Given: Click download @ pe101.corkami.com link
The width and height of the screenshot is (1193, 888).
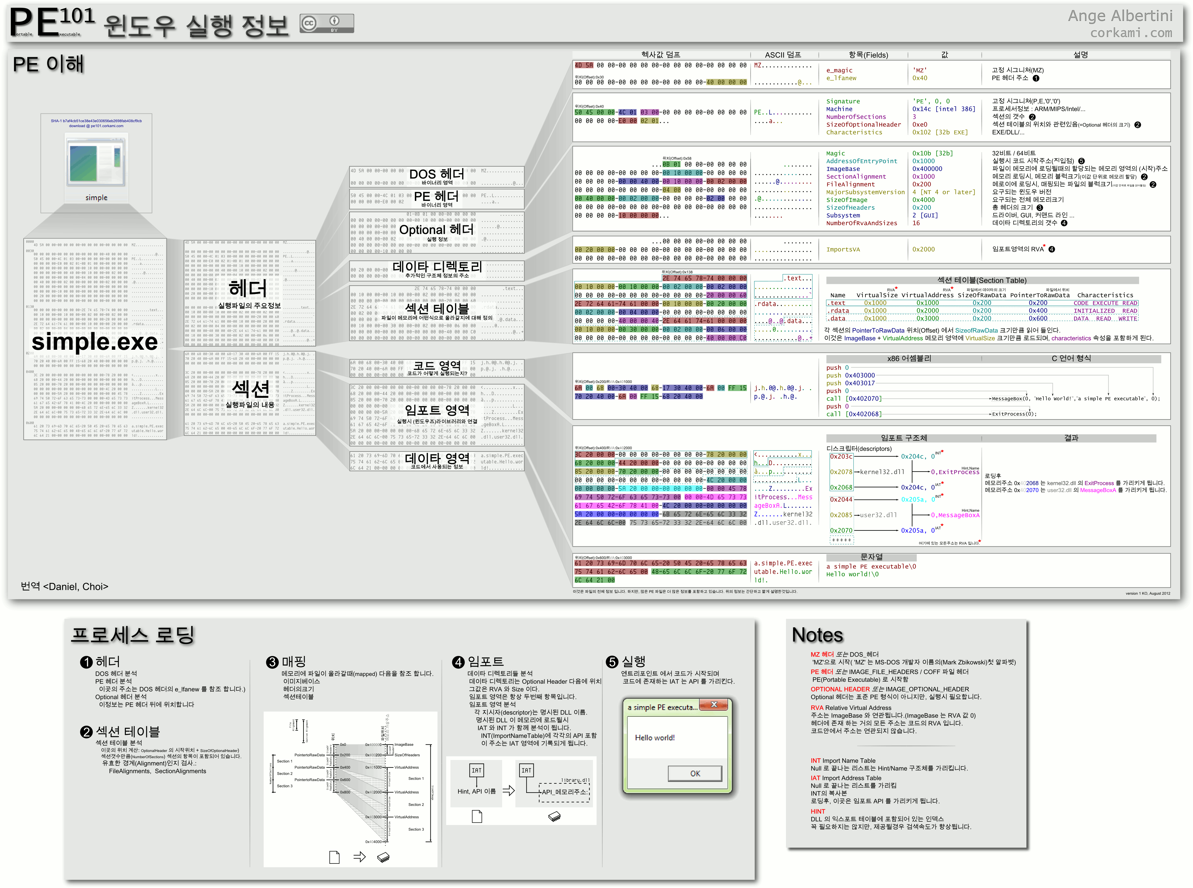Looking at the screenshot, I should click(96, 126).
